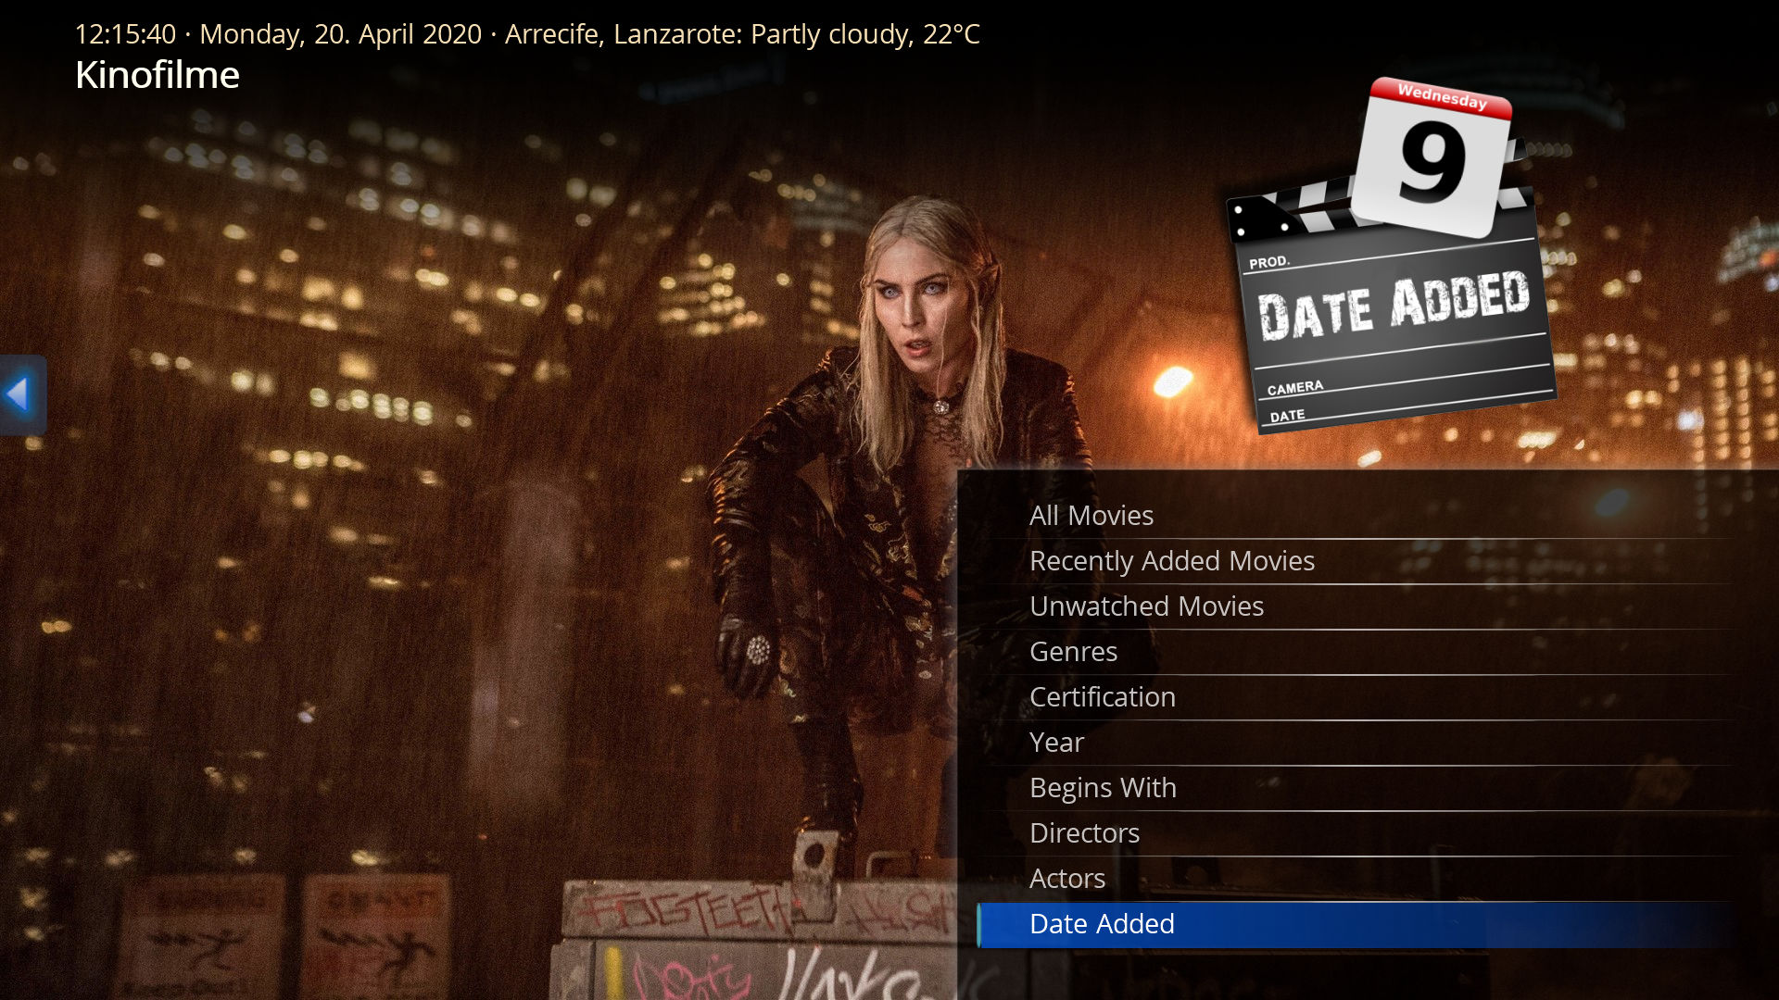
Task: Browse movies by Genres
Action: click(1073, 651)
